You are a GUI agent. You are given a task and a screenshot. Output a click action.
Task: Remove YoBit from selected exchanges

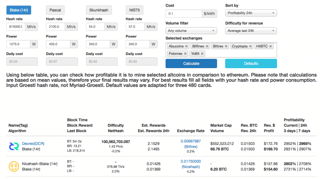click(202, 54)
